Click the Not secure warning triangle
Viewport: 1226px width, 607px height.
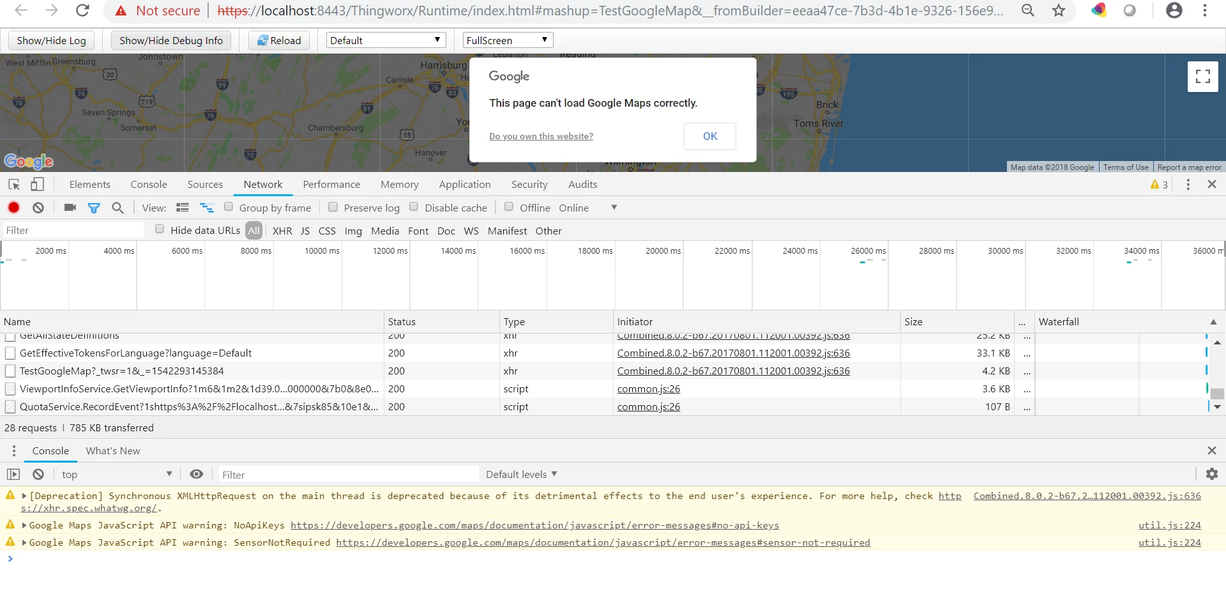[x=121, y=11]
